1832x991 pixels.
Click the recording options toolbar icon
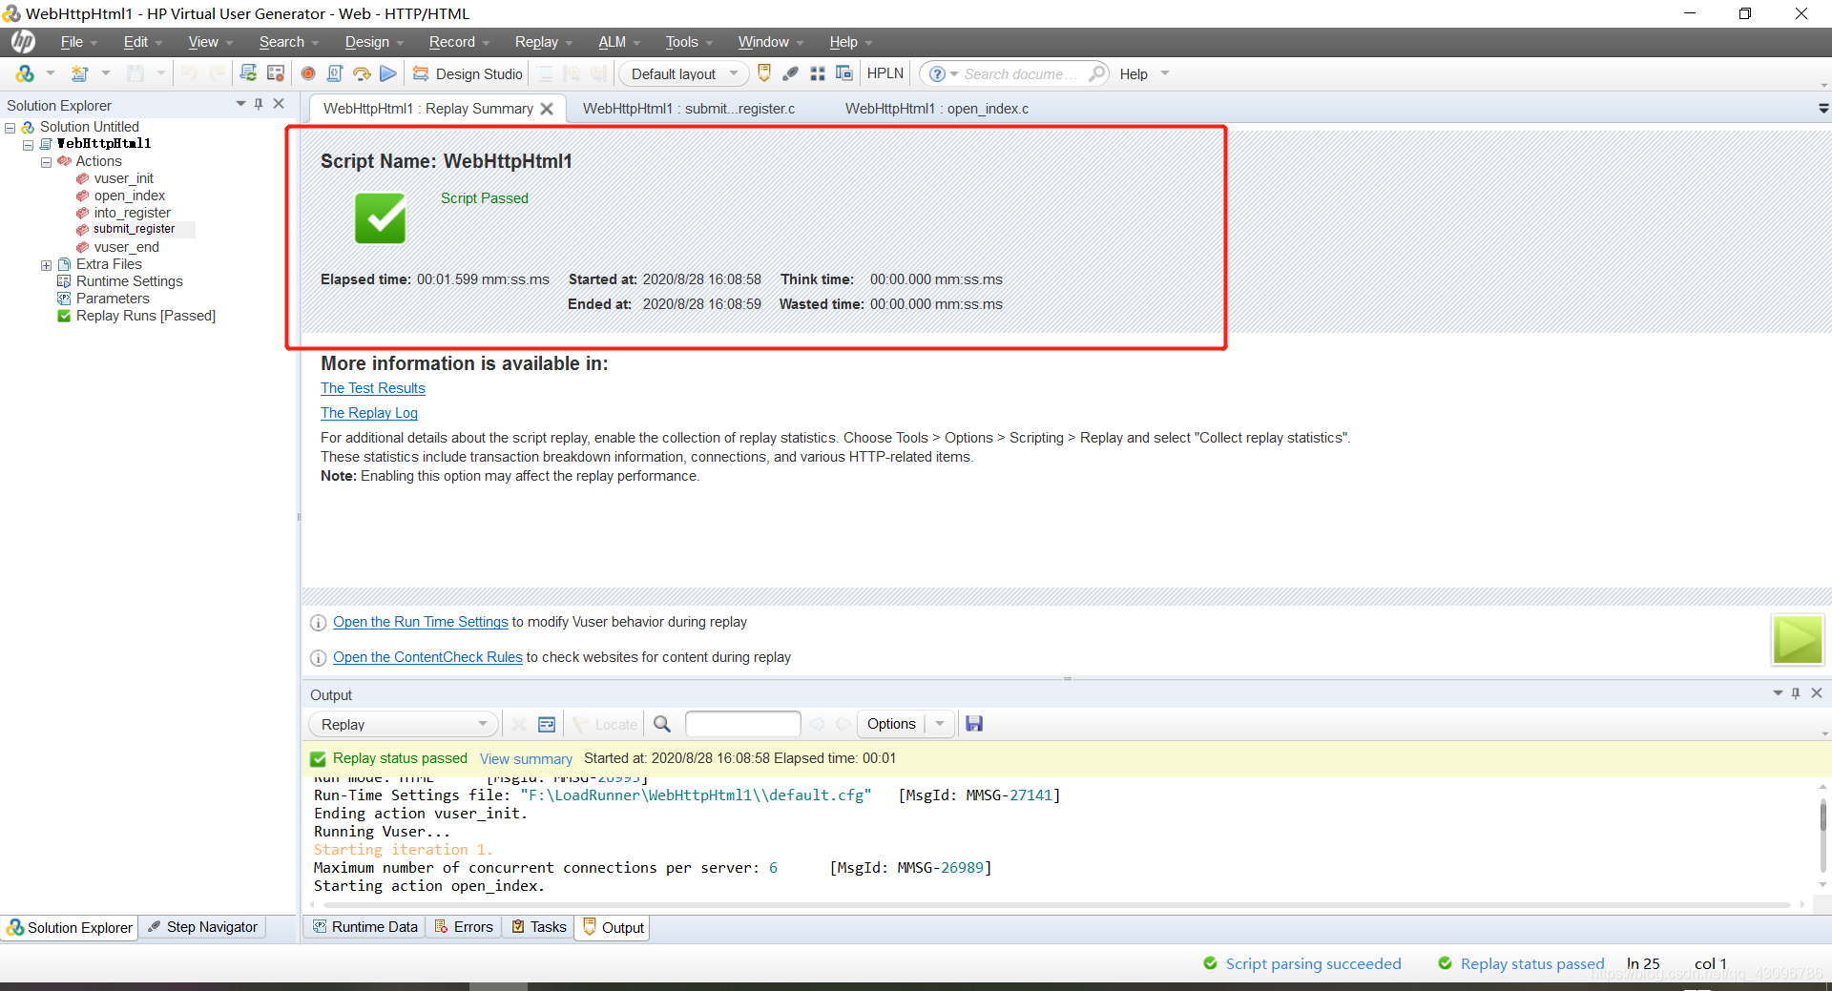[276, 73]
